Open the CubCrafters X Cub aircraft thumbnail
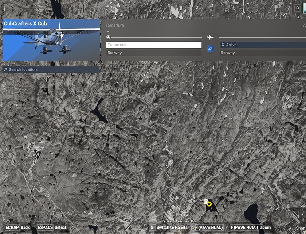This screenshot has width=306, height=234. pos(51,40)
